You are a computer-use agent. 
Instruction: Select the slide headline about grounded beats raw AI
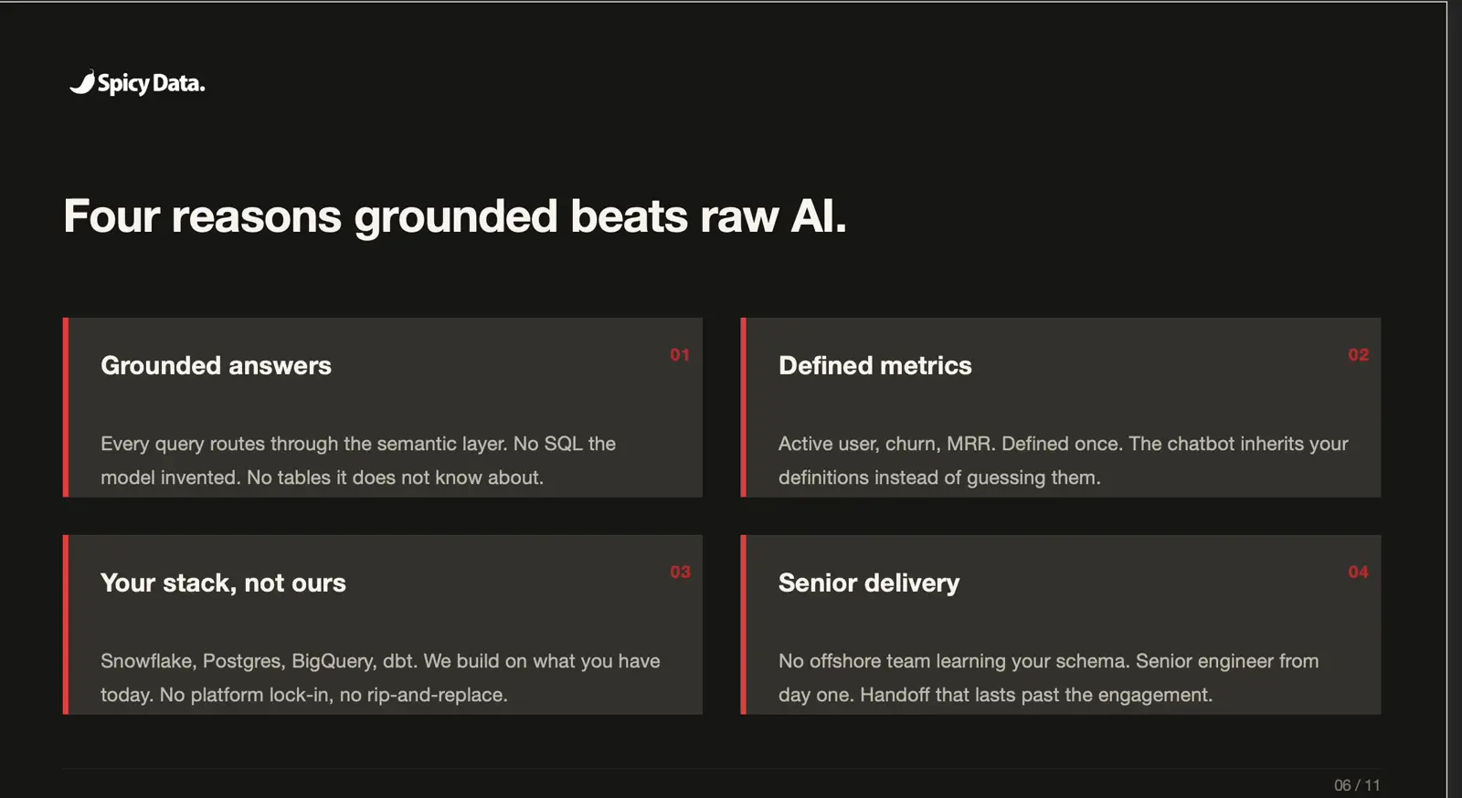coord(455,216)
